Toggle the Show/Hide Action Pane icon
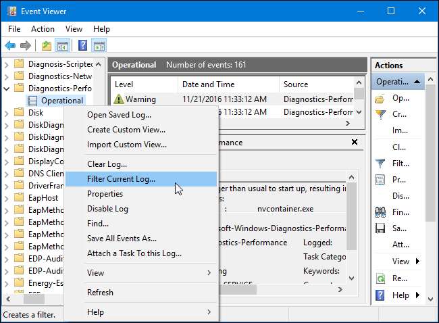The height and width of the screenshot is (323, 439). click(x=99, y=45)
